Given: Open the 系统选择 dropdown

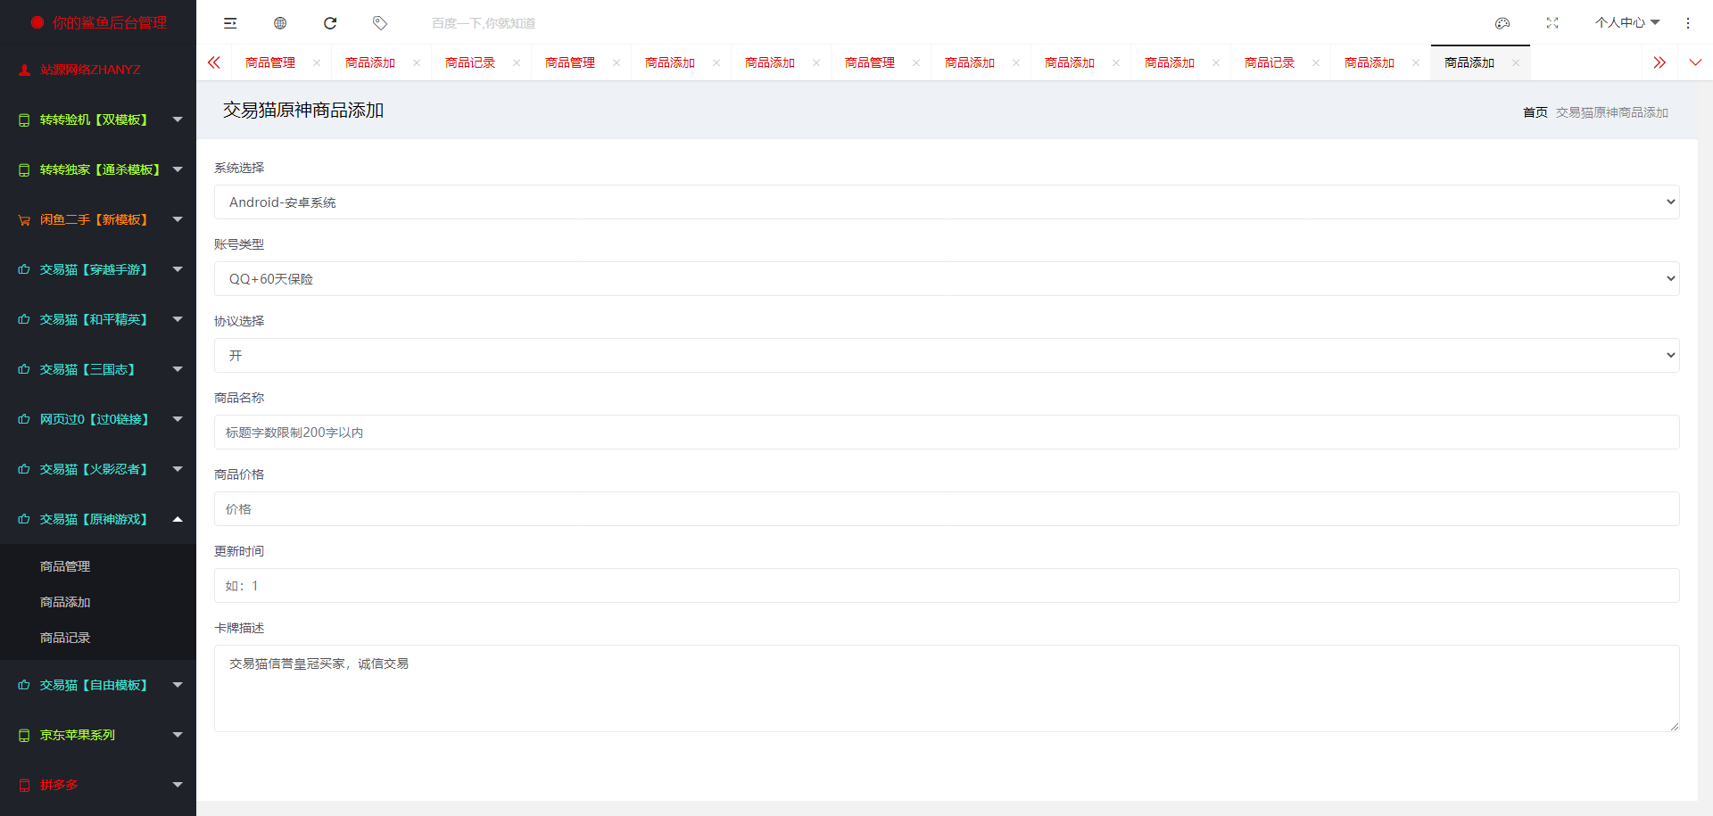Looking at the screenshot, I should tap(946, 202).
